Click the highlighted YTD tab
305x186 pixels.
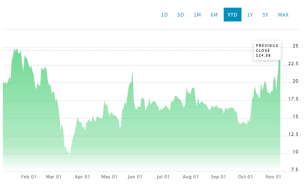(232, 15)
